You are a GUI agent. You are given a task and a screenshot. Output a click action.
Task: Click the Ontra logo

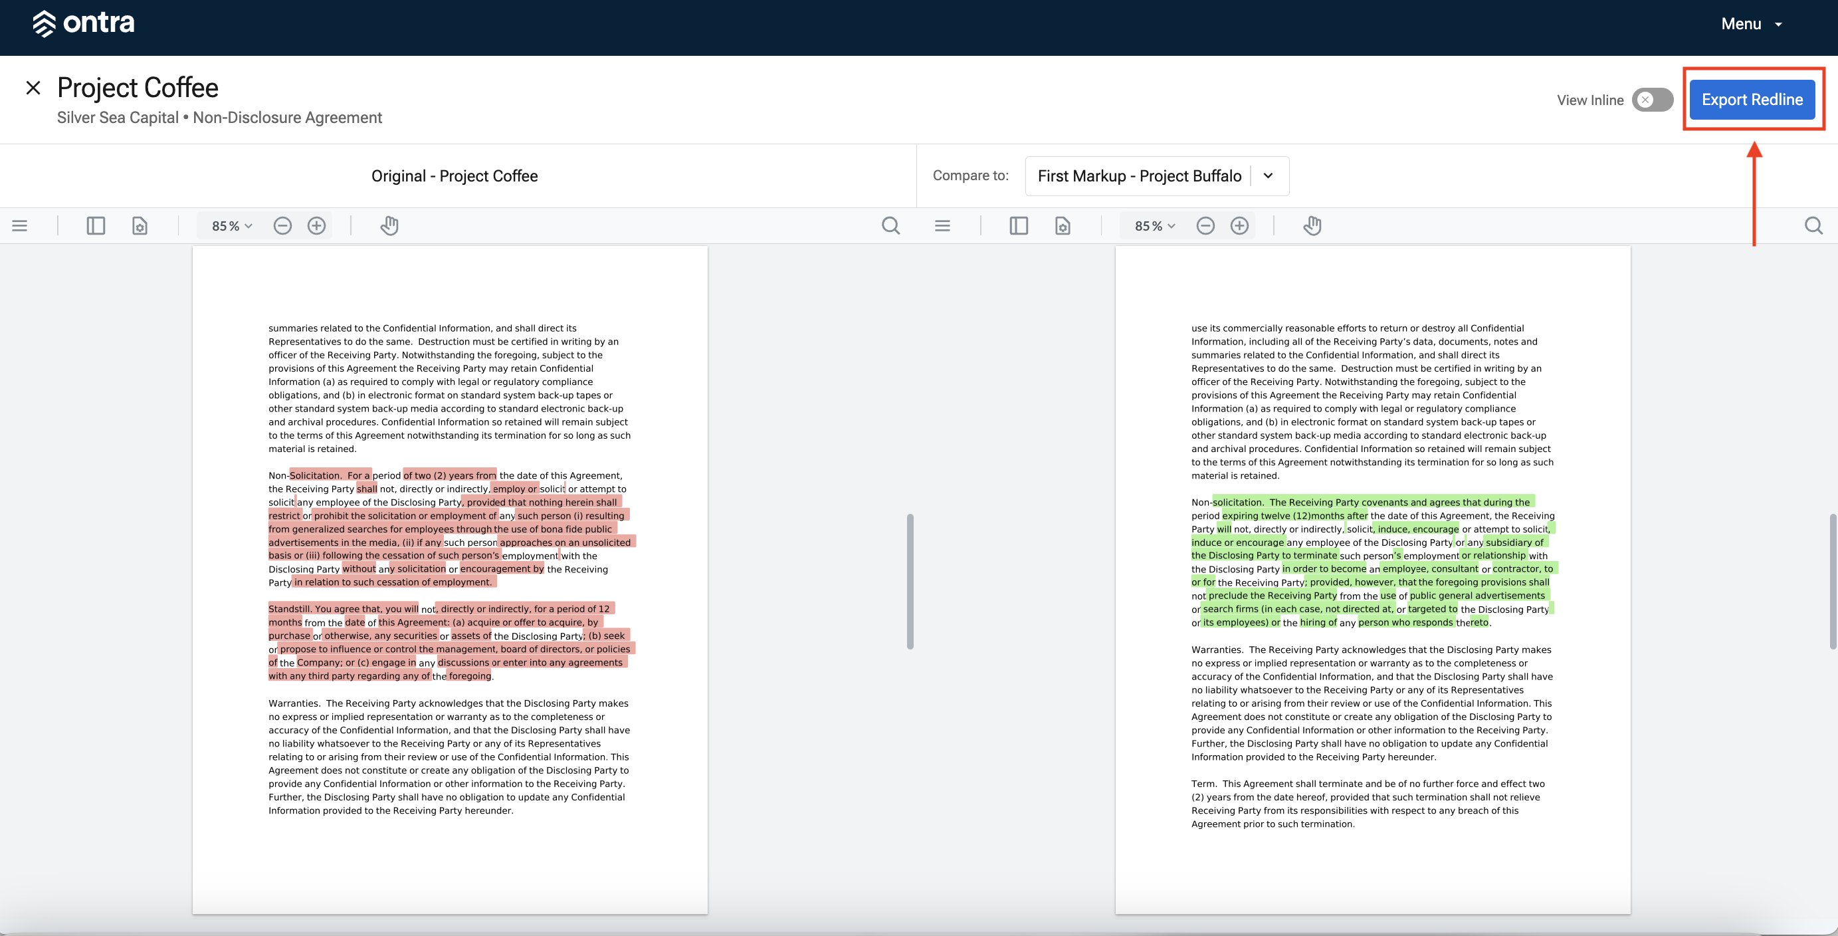point(84,23)
